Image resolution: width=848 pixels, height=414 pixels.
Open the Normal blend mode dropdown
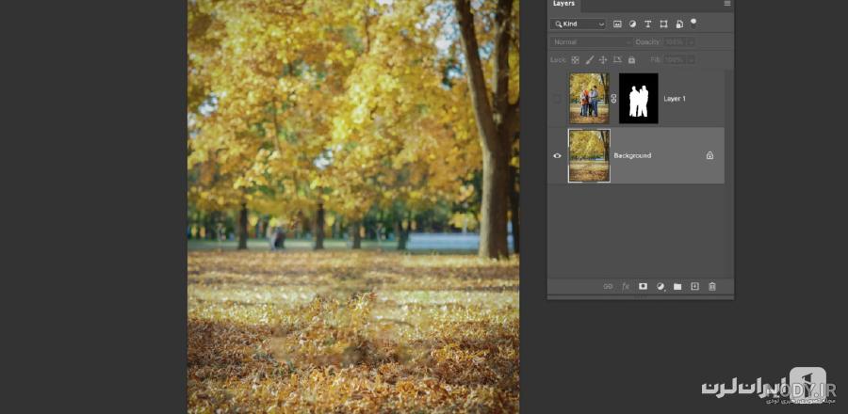pos(592,42)
